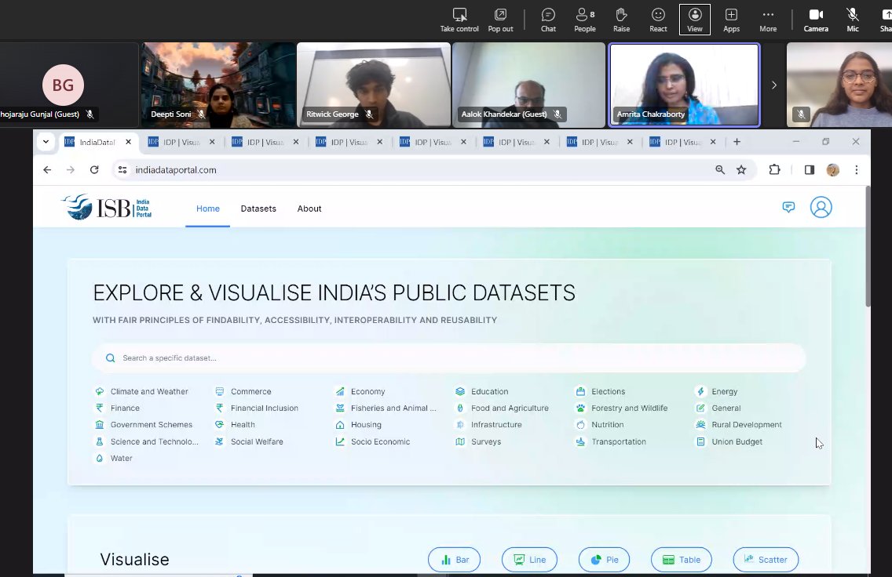892x577 pixels.
Task: View site information icon in address bar
Action: [122, 170]
